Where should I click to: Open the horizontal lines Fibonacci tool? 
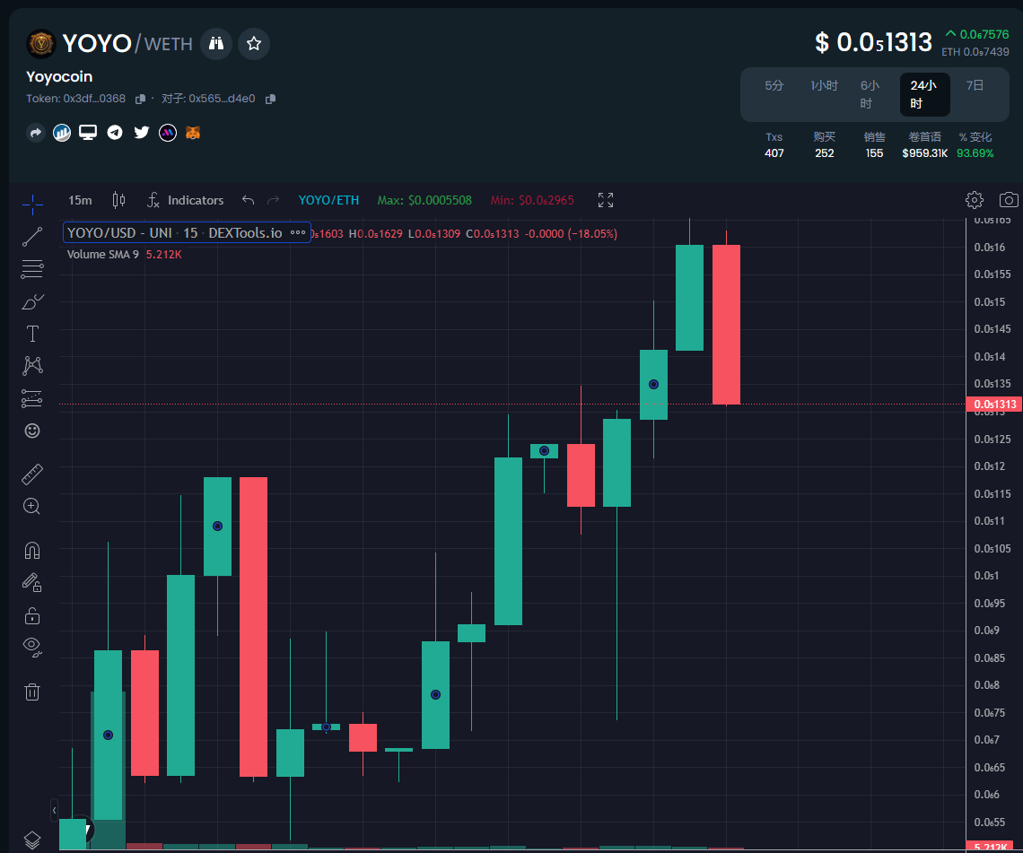pos(32,269)
